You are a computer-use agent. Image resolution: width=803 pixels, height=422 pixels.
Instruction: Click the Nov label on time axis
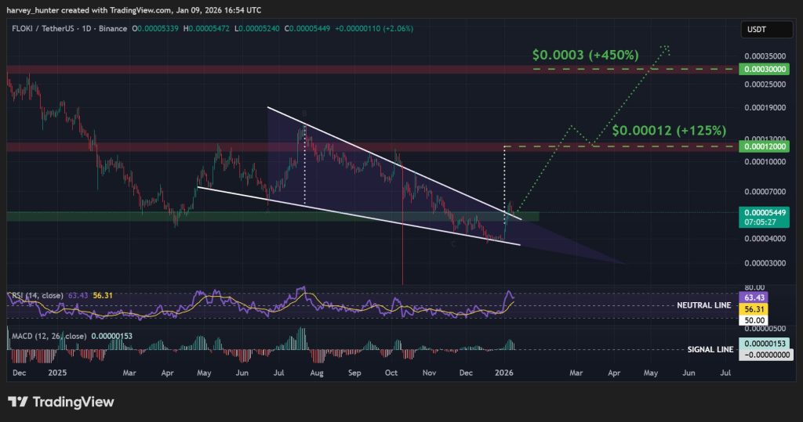(x=429, y=373)
